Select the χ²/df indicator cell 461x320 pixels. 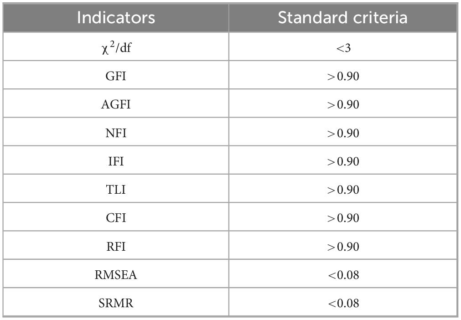pyautogui.click(x=116, y=47)
